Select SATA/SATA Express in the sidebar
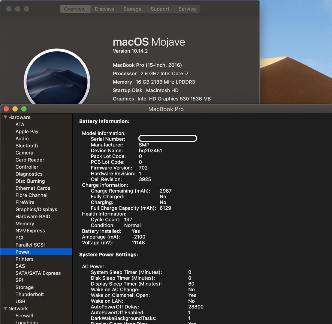The height and width of the screenshot is (324, 332). click(38, 273)
